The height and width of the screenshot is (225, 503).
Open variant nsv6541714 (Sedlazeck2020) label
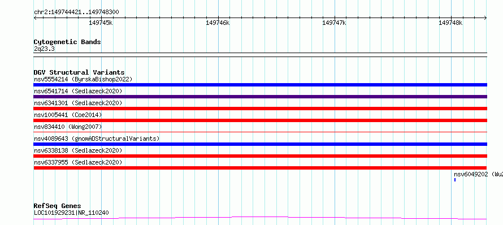click(78, 91)
